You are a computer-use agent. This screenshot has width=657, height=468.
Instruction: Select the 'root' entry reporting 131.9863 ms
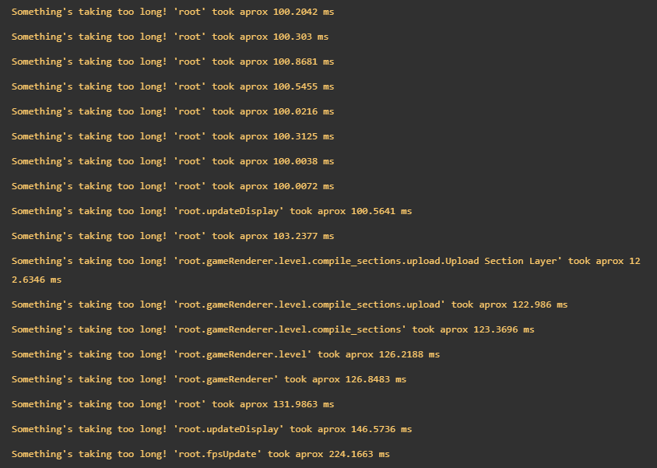[172, 404]
